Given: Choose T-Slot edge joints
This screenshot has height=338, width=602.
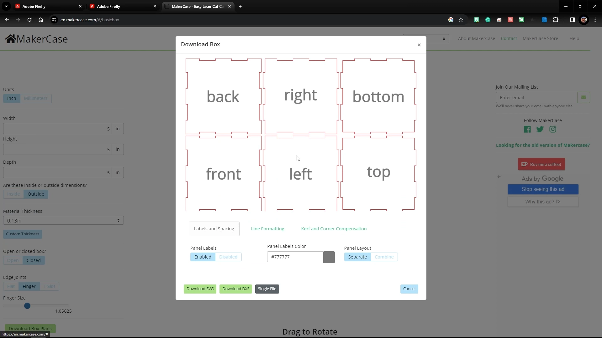Looking at the screenshot, I should [x=49, y=286].
